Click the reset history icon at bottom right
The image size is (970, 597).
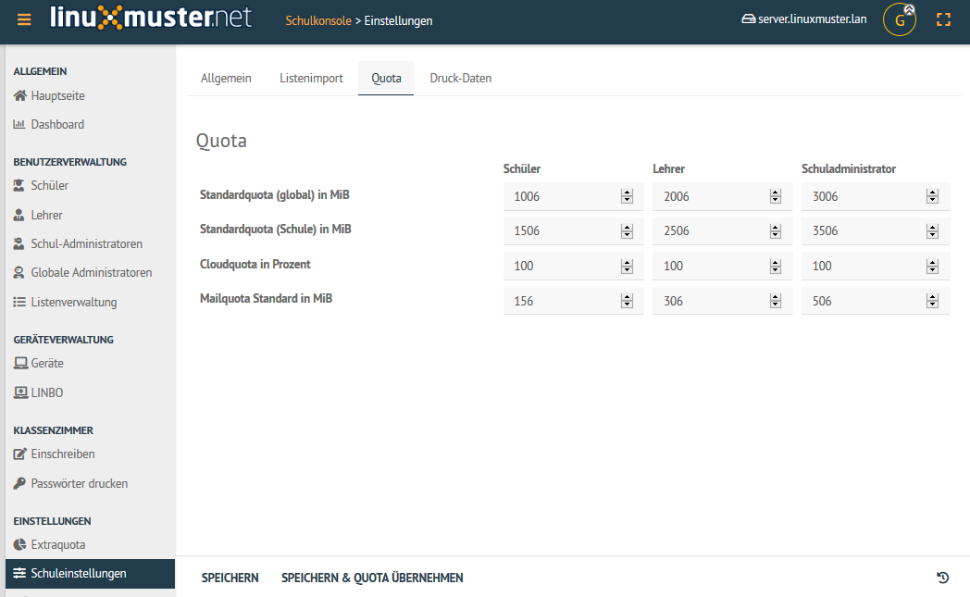tap(942, 578)
